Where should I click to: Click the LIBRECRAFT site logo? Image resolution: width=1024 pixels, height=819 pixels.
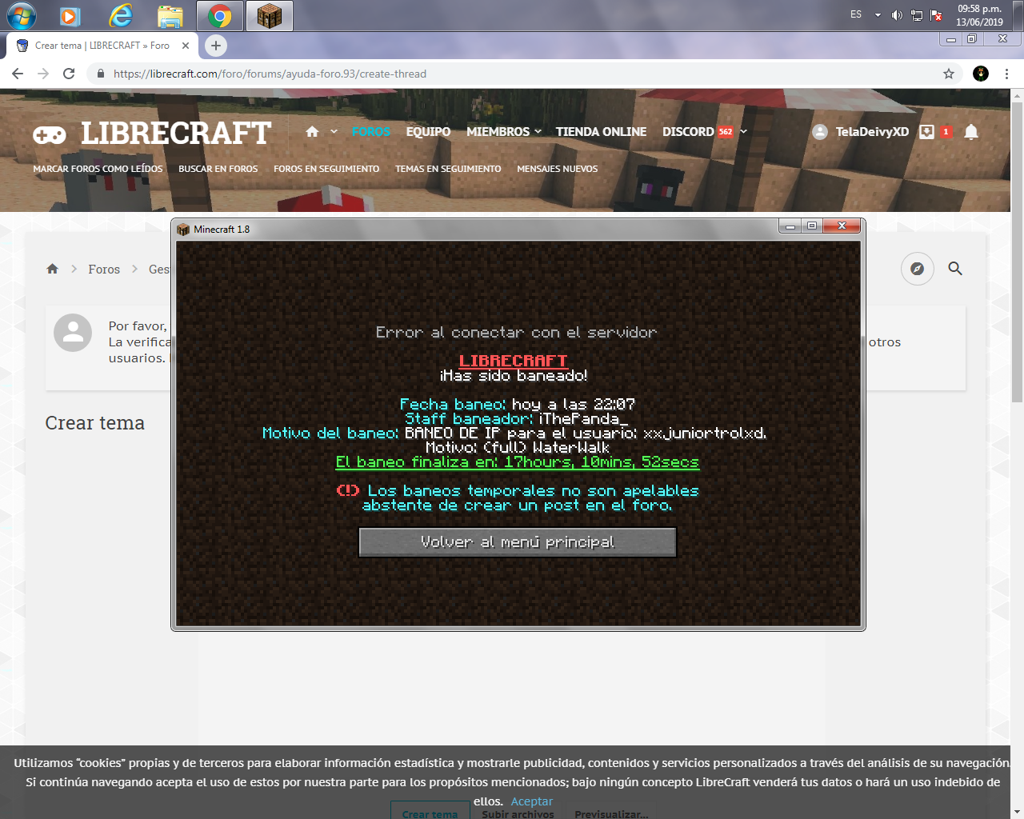(x=152, y=133)
